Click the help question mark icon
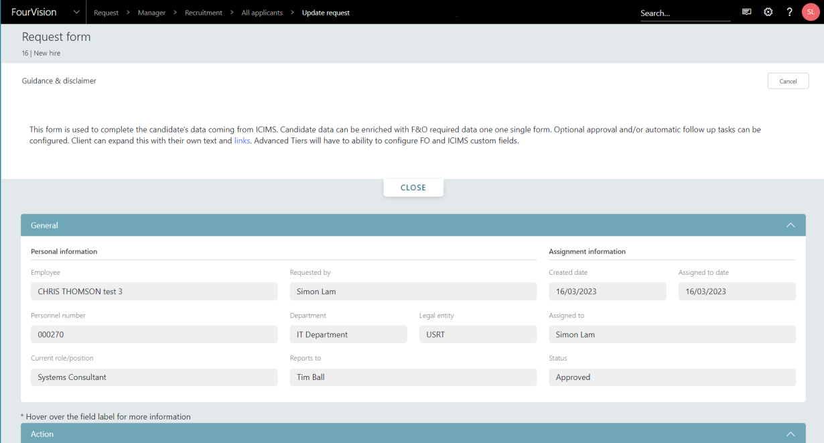Screen dimensions: 824x443 [789, 12]
